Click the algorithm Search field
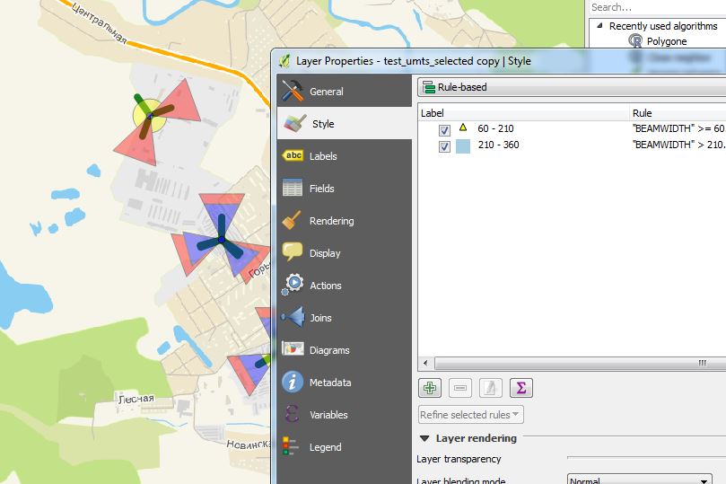 tap(655, 7)
